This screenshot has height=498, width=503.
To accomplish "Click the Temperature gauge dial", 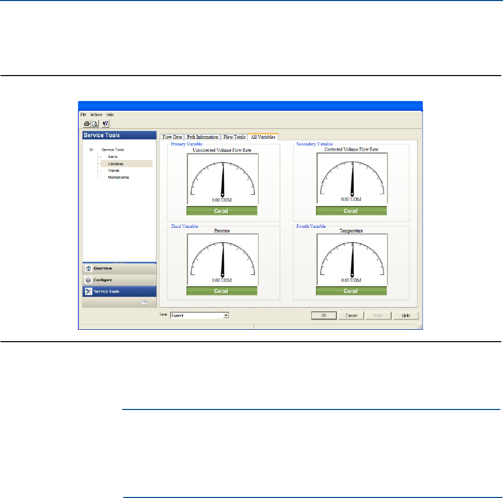I will pos(352,259).
